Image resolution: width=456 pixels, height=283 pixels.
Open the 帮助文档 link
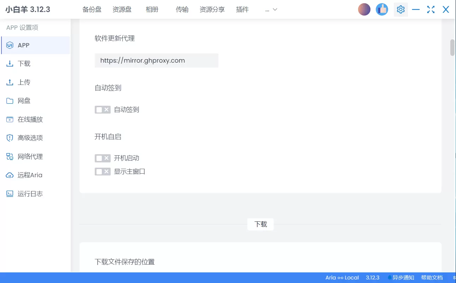(432, 277)
